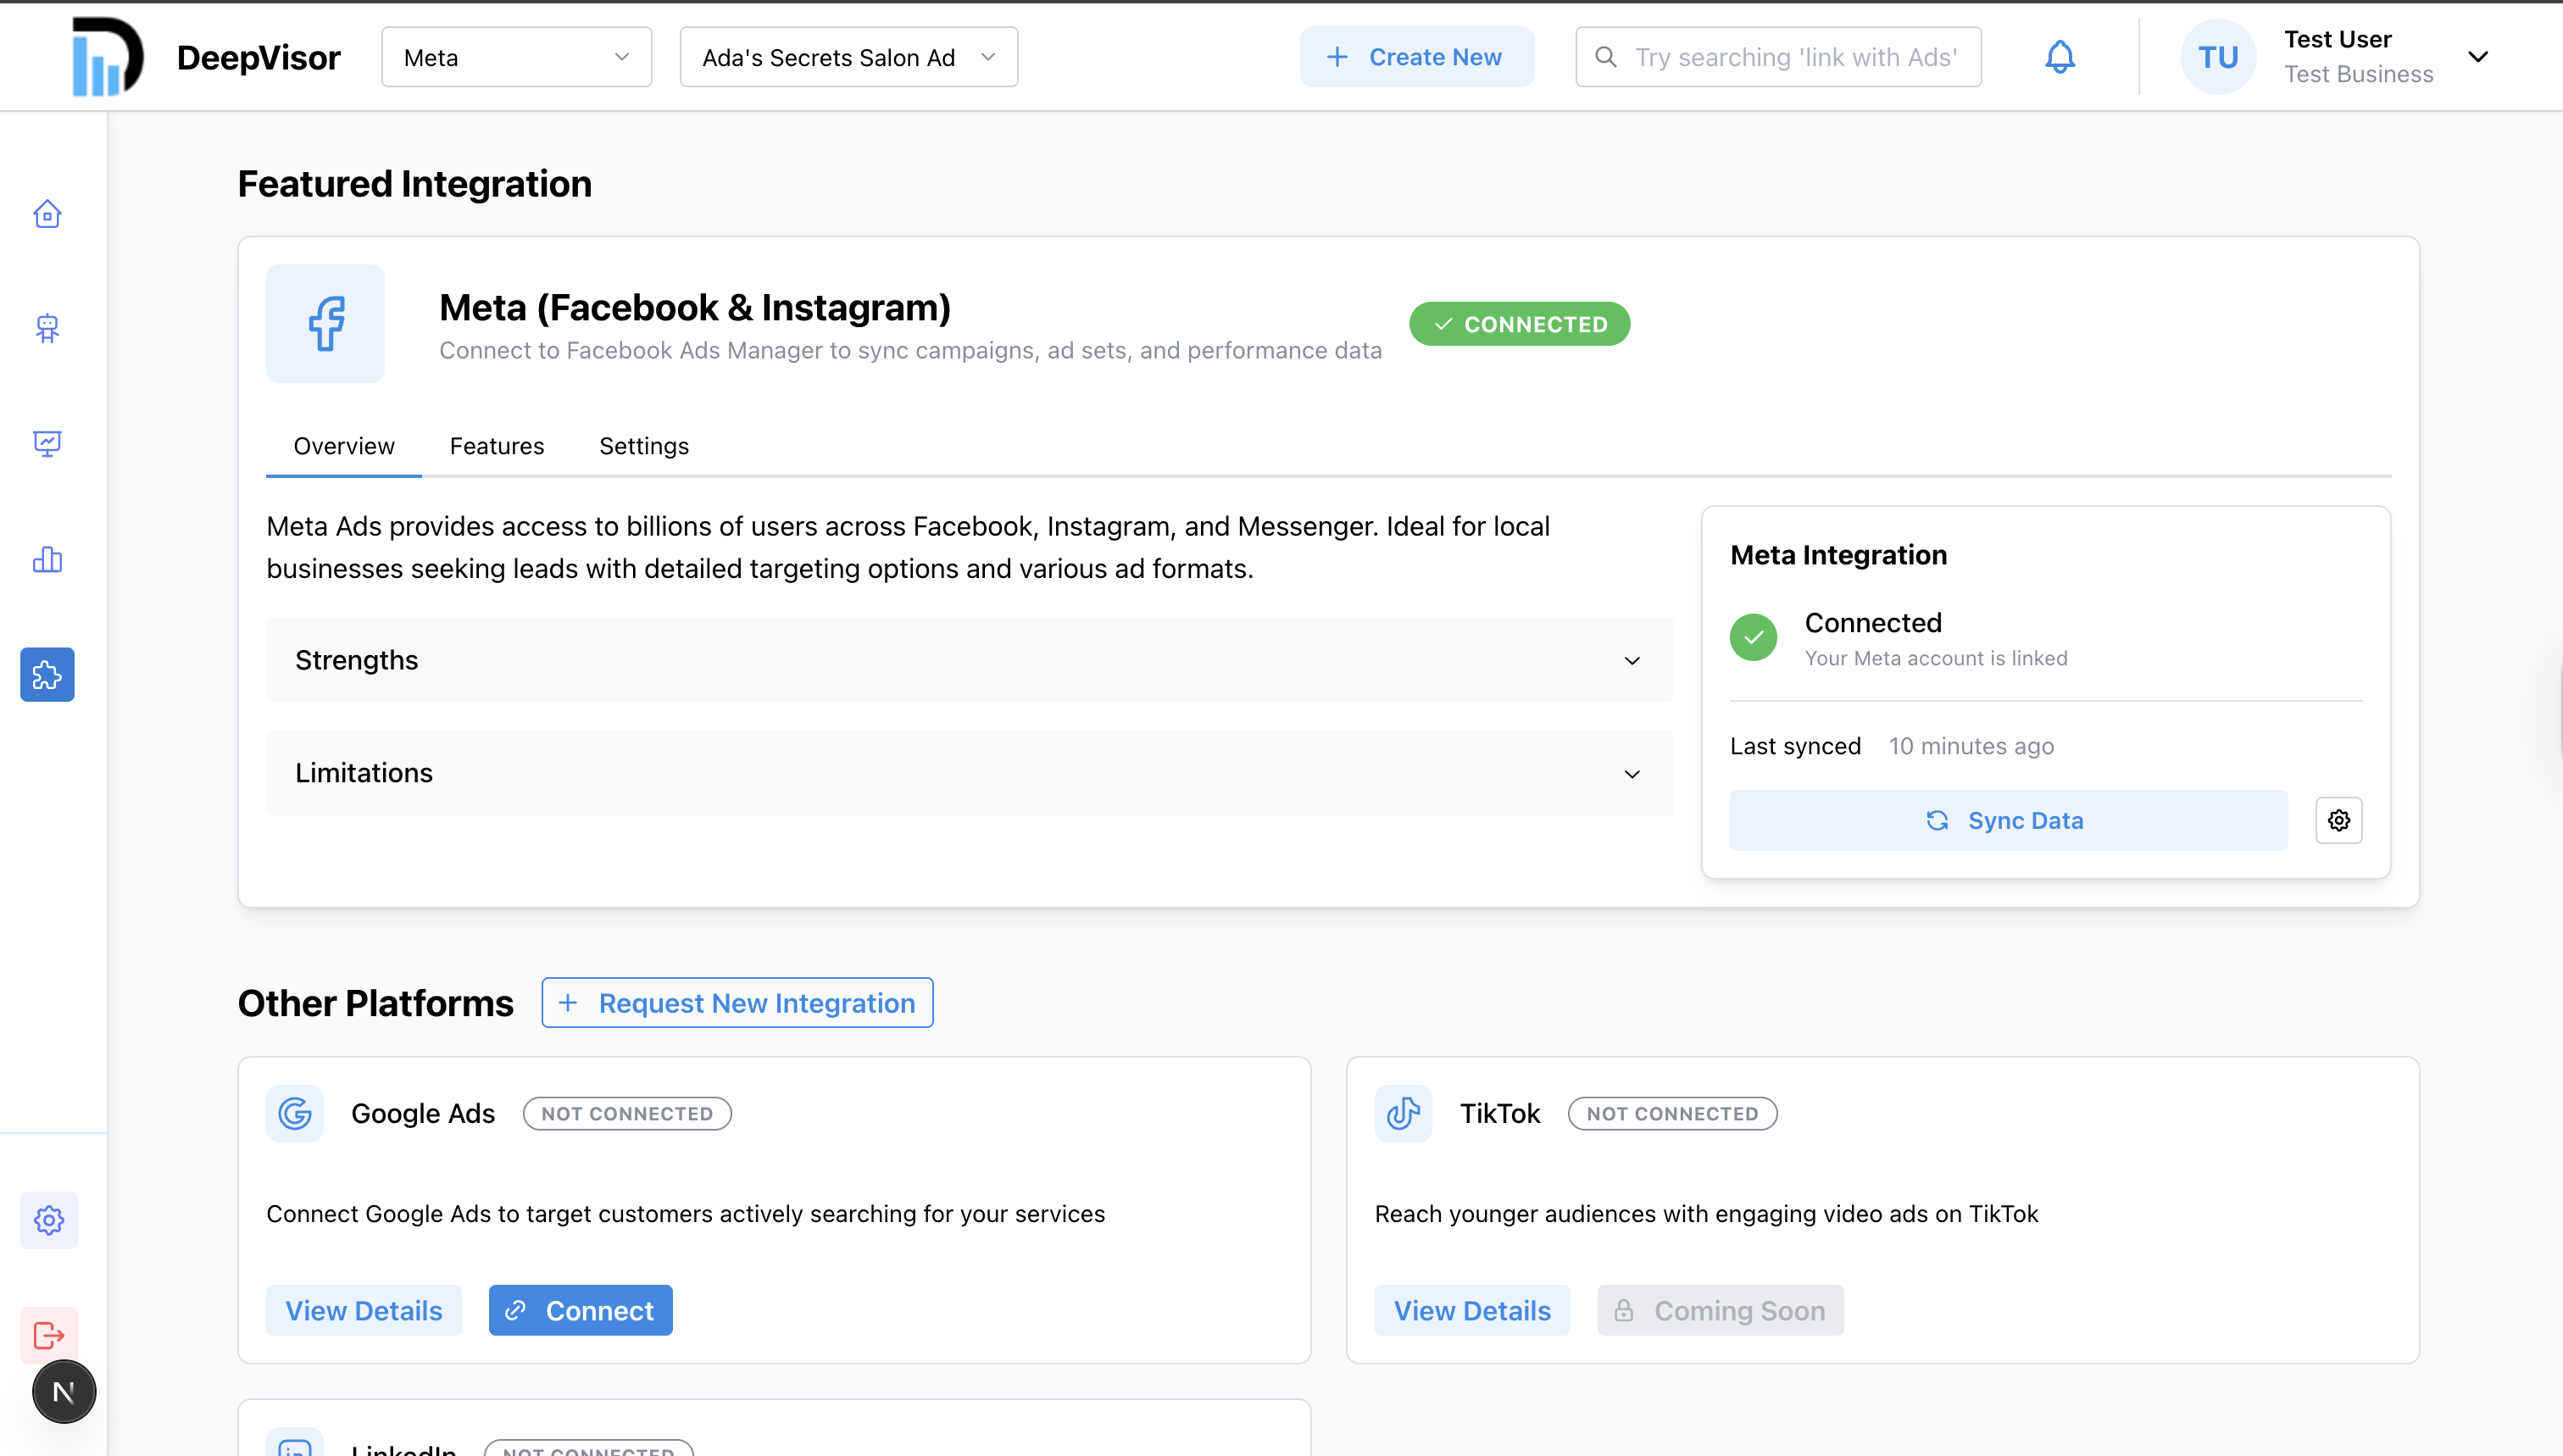Expand the Strengths section

(968, 660)
